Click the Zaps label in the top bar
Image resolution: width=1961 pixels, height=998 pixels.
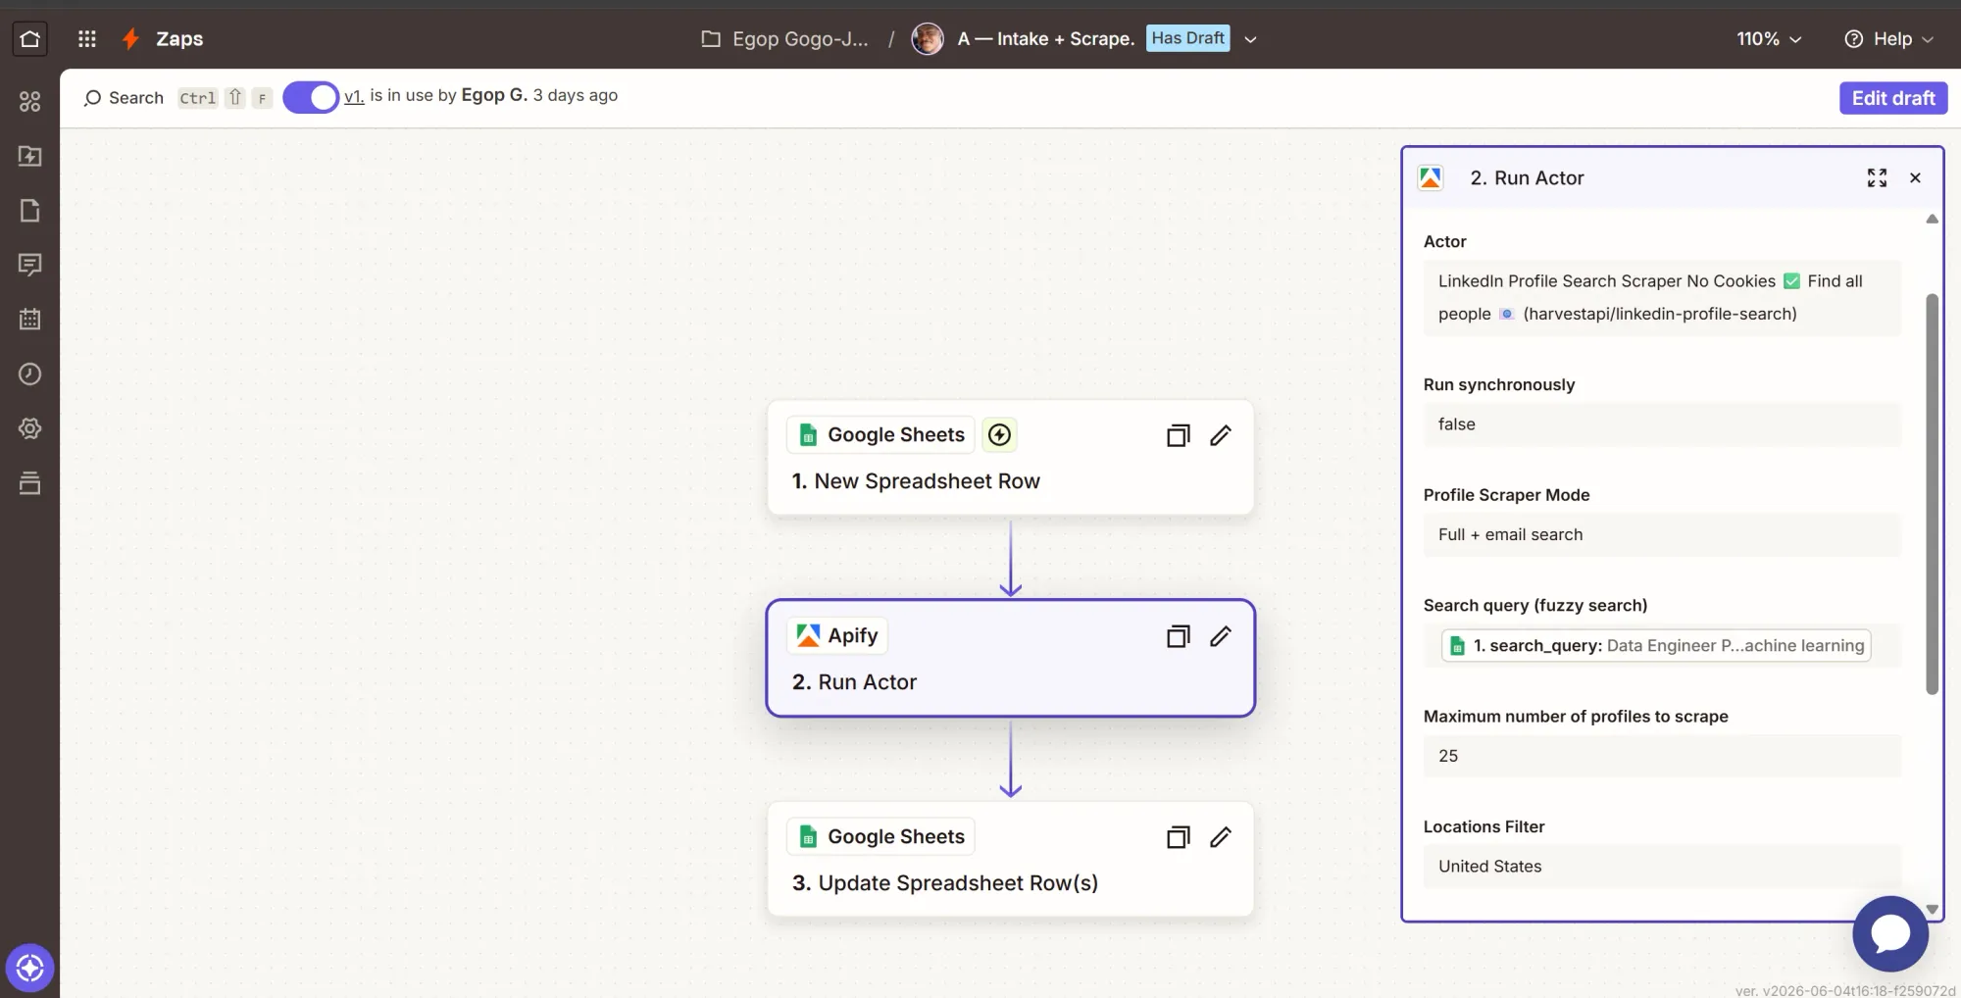tap(179, 38)
